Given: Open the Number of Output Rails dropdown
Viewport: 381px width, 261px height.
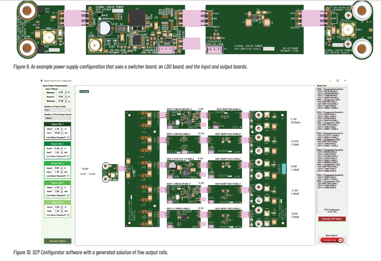Looking at the screenshot, I should pos(58,110).
